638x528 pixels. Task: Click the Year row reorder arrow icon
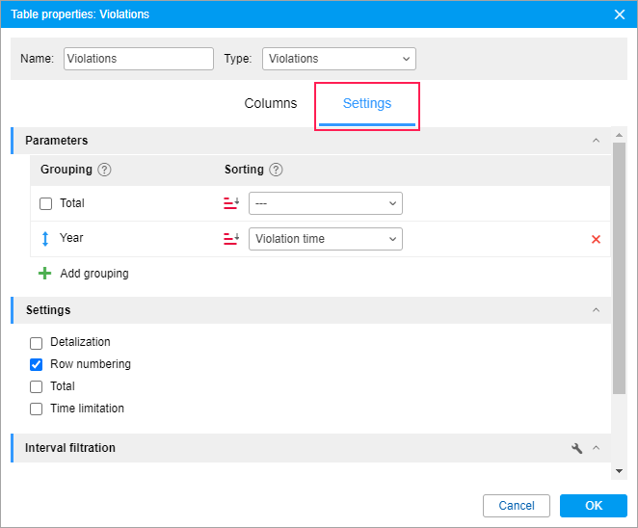tap(44, 238)
